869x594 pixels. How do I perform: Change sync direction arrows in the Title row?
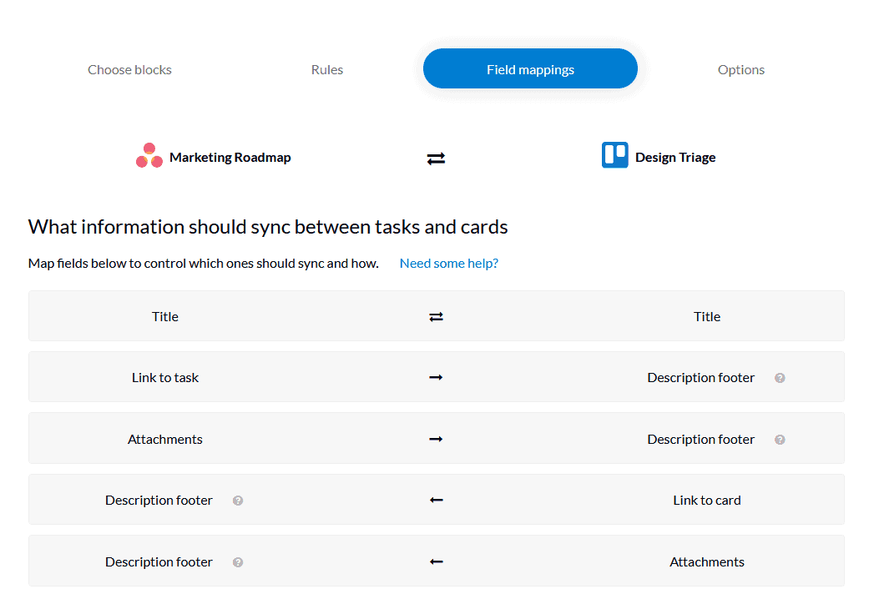coord(436,316)
